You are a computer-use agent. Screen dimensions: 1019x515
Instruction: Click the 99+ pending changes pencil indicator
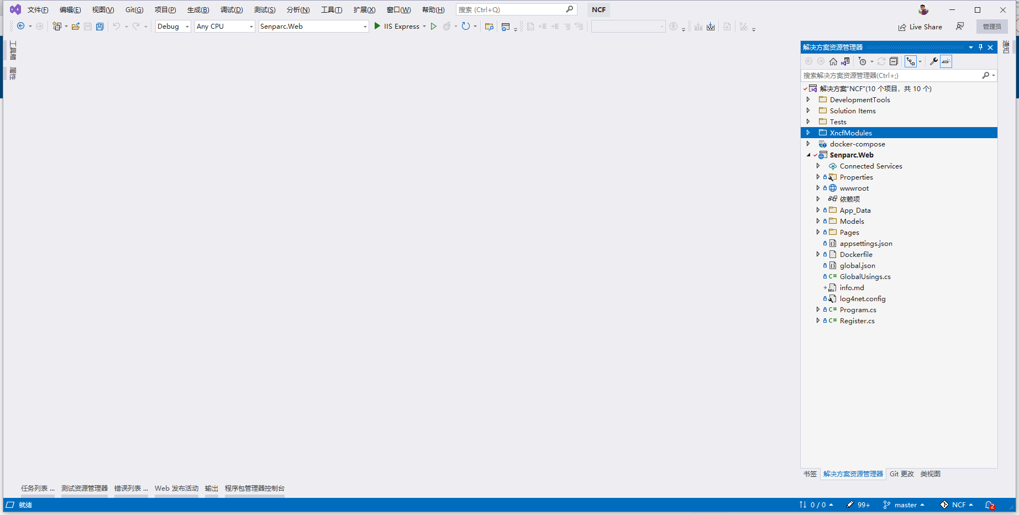858,505
